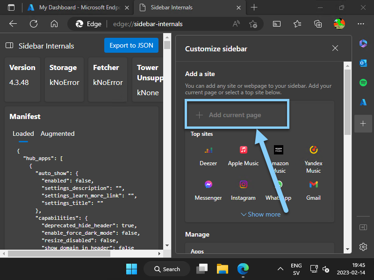The width and height of the screenshot is (374, 280).
Task: Open Edge Settings and more menu
Action: [360, 24]
